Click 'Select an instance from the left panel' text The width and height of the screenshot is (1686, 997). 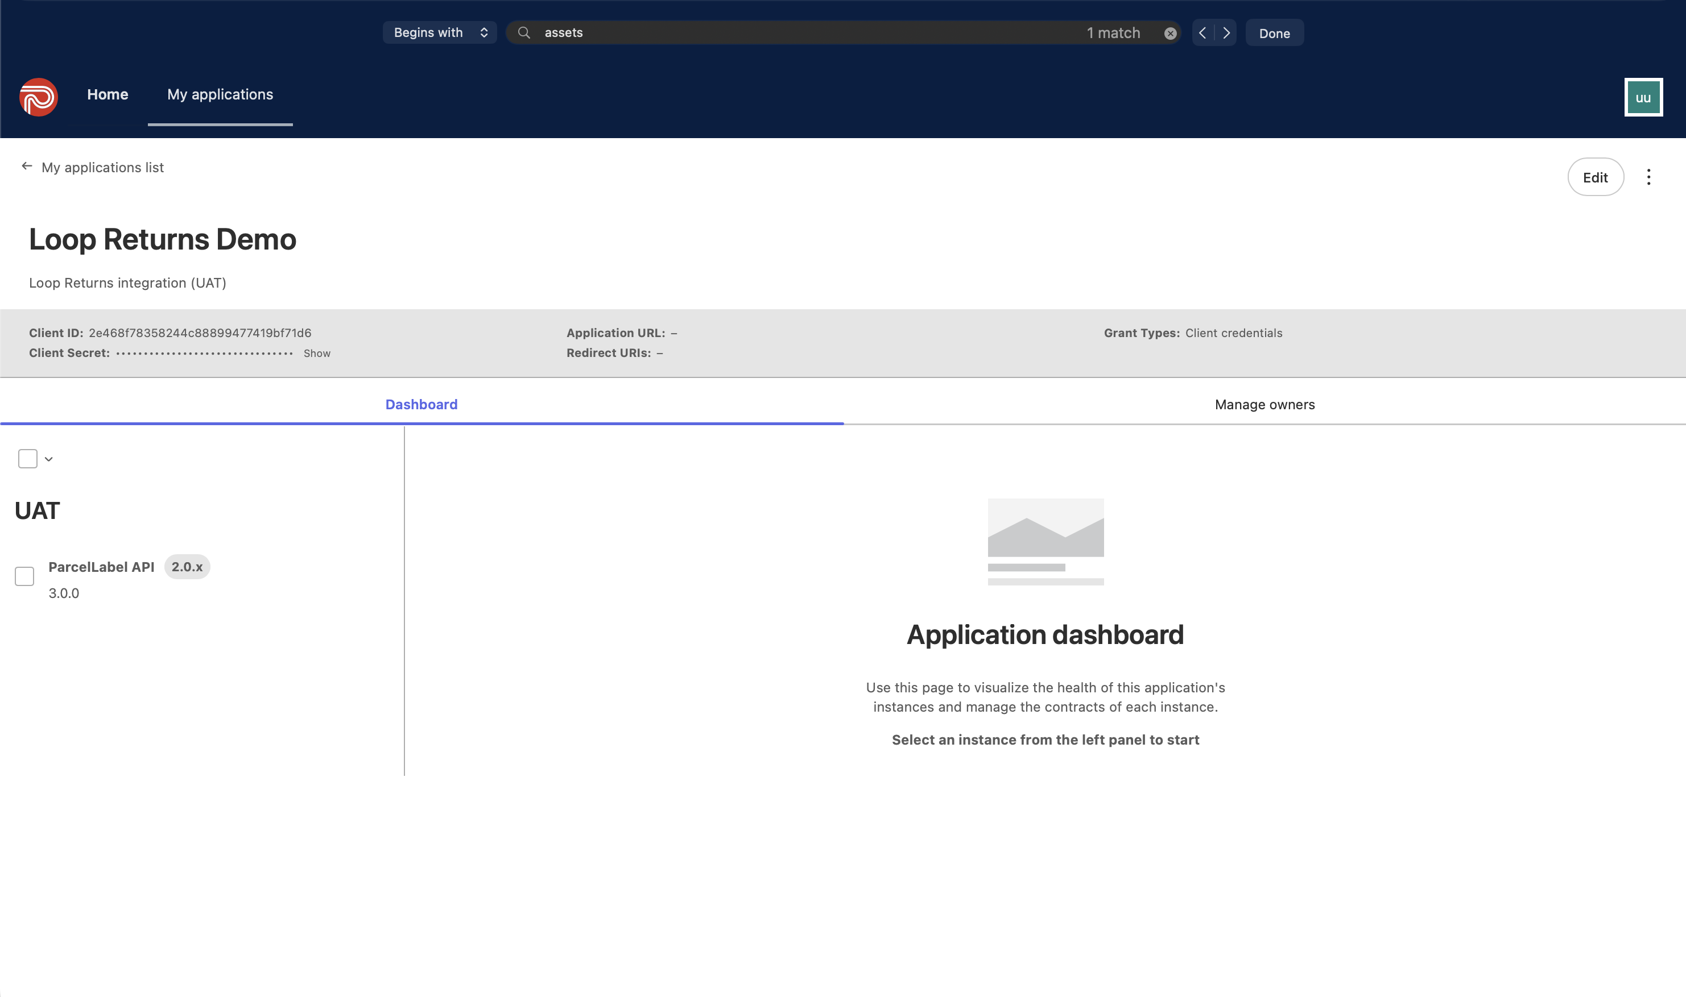(x=1046, y=740)
